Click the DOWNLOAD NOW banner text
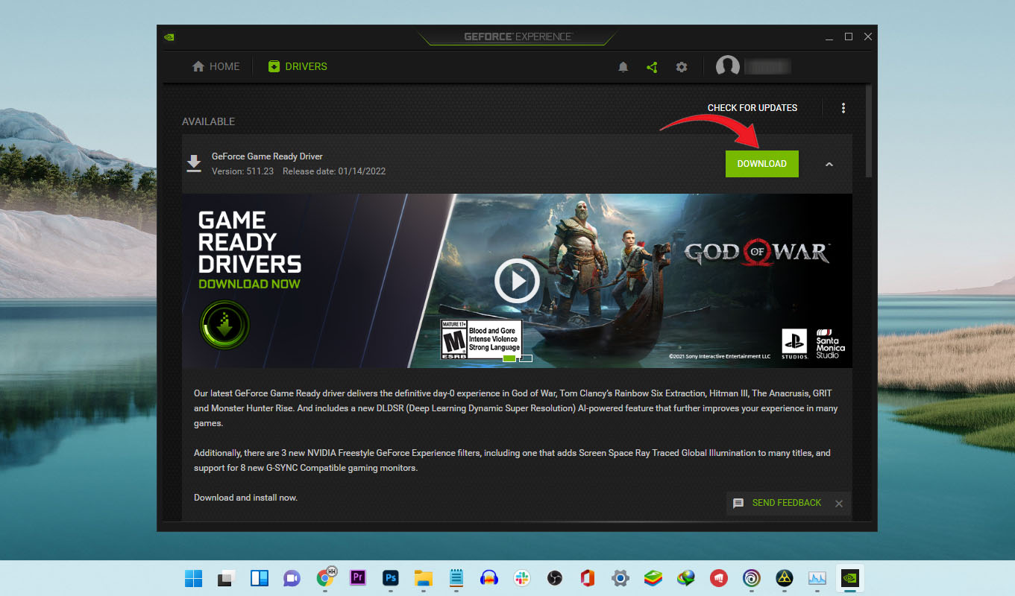The height and width of the screenshot is (596, 1015). 249,284
